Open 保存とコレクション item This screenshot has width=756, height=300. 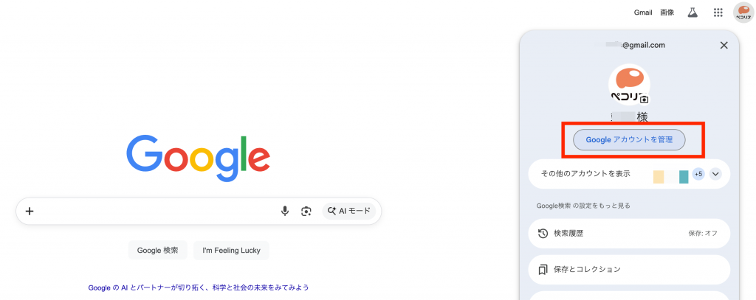(x=629, y=269)
